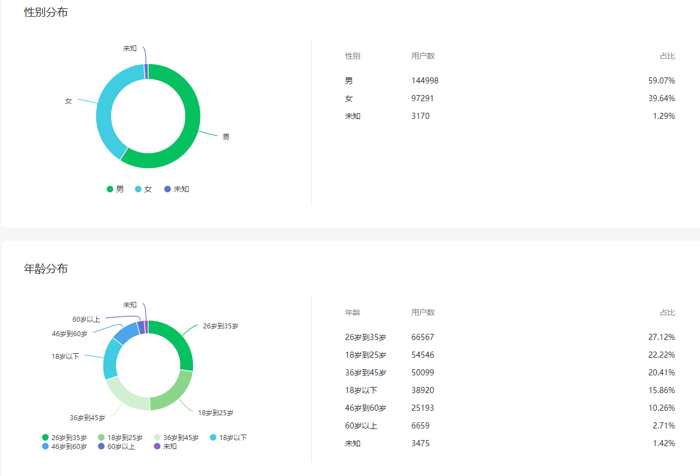
Task: Click the percentage 22.22%
Action: click(661, 355)
